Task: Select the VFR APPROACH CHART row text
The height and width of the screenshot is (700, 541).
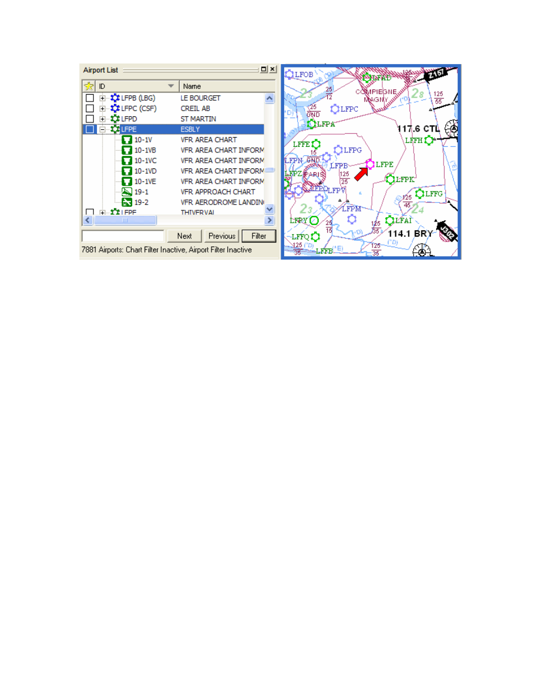Action: [218, 192]
